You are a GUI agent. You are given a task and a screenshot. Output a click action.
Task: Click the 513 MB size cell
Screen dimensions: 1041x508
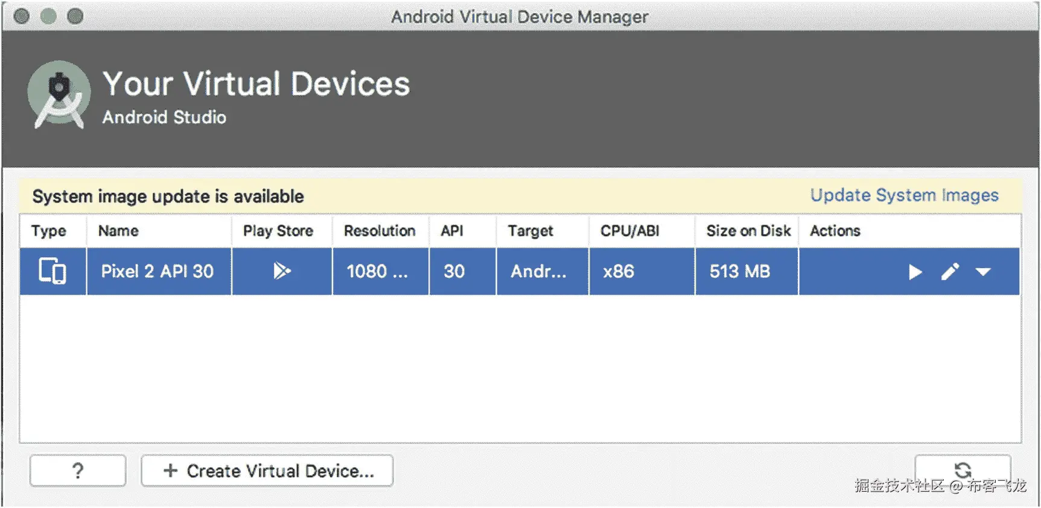point(740,271)
